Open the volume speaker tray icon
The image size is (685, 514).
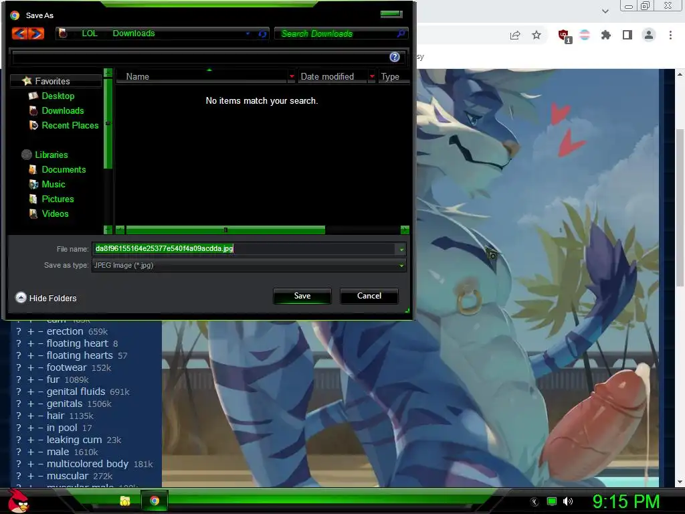568,501
